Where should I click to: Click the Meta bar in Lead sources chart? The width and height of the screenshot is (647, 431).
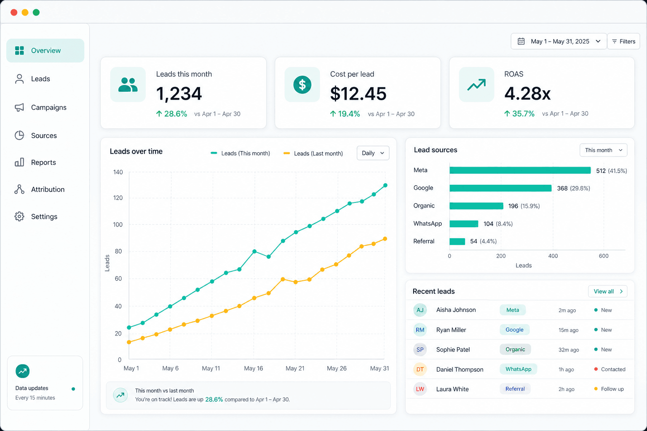(x=520, y=170)
